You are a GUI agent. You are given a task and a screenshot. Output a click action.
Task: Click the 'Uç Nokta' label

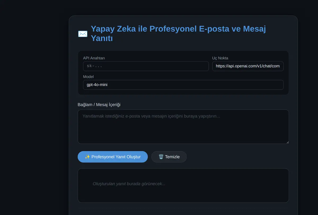pos(220,58)
